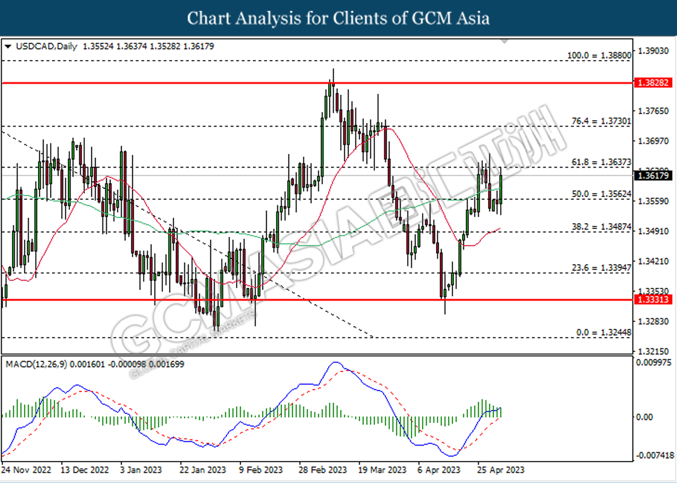Click the USDCAD,Daily symbol label
Viewport: 677px width, 483px height.
46,46
